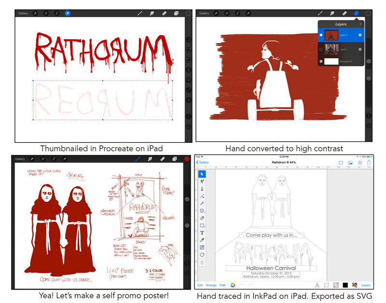The height and width of the screenshot is (303, 386).
Task: Select the Add Anchor Point tool in InkPad
Action: coord(202,196)
